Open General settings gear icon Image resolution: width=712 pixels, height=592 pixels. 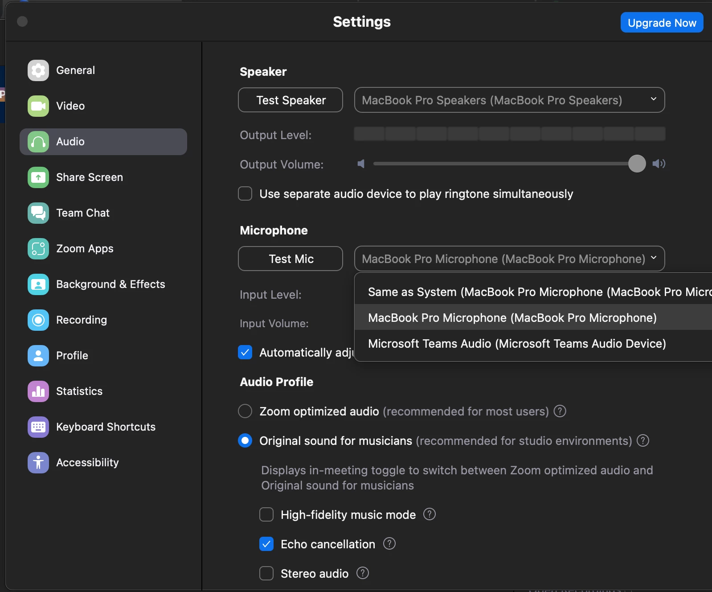[38, 70]
